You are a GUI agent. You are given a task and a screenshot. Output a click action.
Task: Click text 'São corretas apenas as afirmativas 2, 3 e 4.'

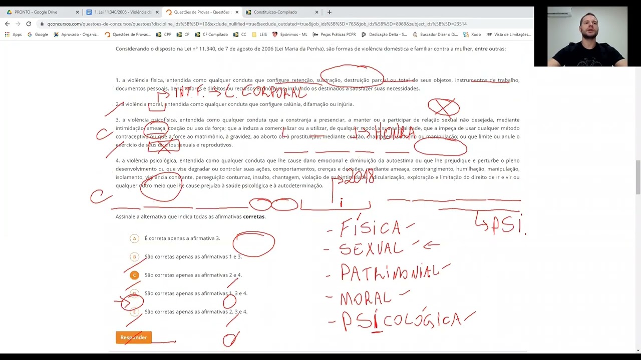tap(196, 312)
